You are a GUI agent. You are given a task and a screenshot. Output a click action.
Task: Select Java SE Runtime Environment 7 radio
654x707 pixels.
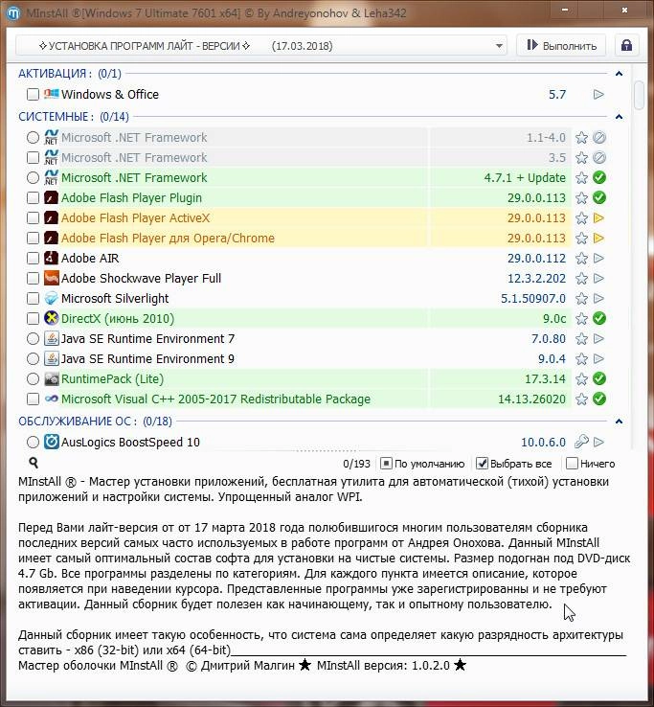click(33, 338)
